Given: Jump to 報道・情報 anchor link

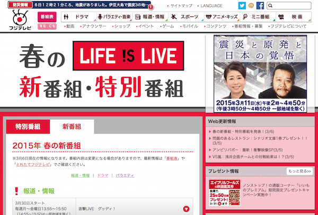Looking at the screenshot, I should pos(81,175).
